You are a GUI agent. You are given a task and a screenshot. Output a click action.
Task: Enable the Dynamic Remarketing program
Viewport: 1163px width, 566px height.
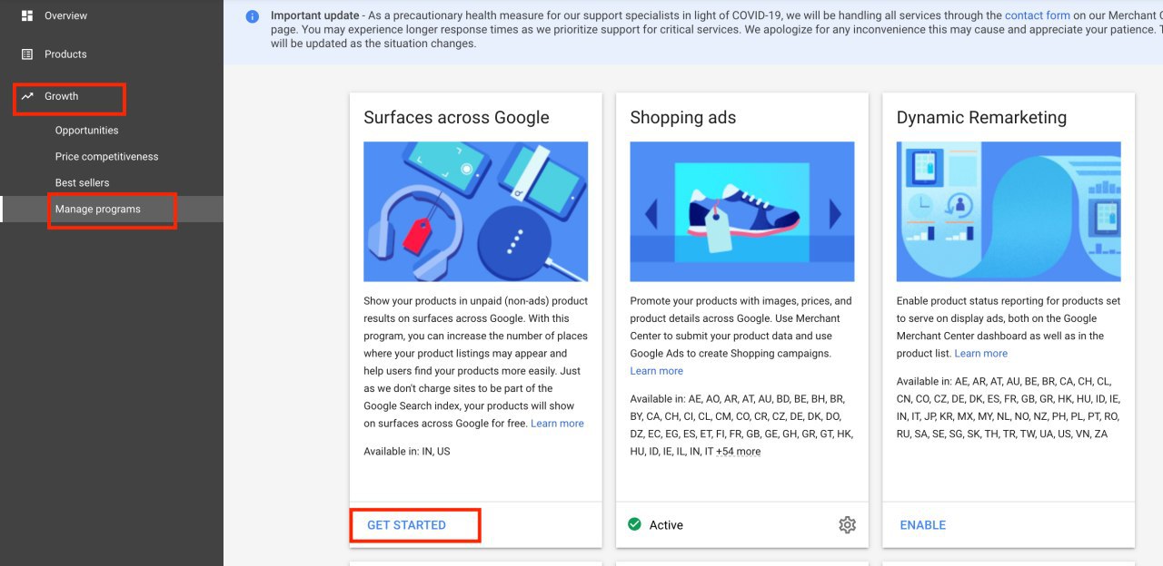click(x=922, y=525)
